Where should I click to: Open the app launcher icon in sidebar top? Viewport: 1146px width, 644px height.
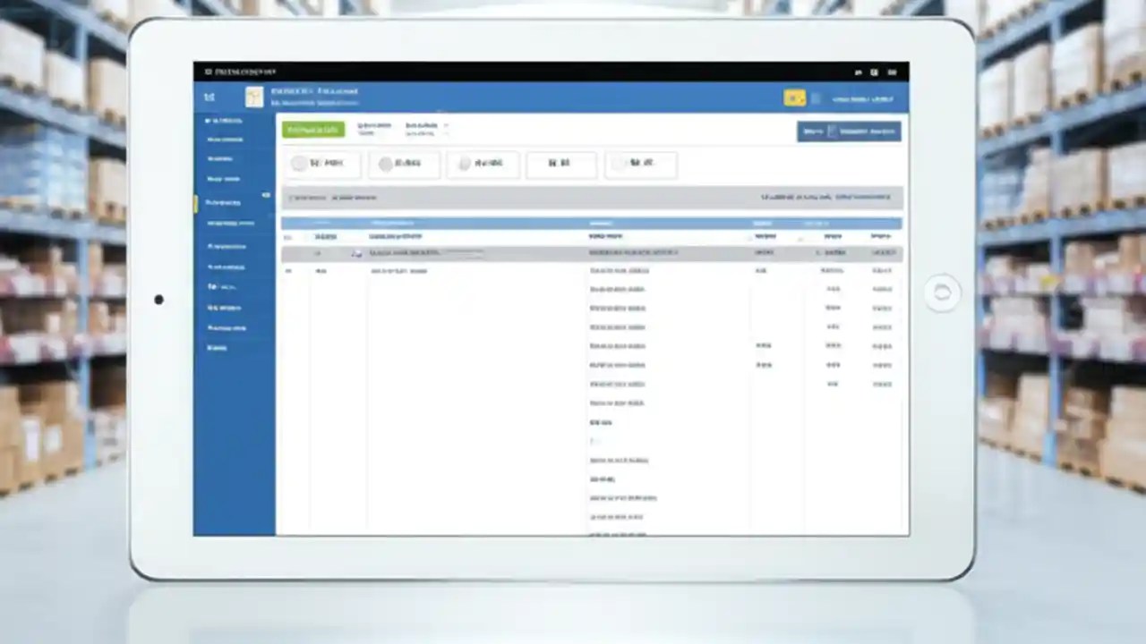[210, 97]
